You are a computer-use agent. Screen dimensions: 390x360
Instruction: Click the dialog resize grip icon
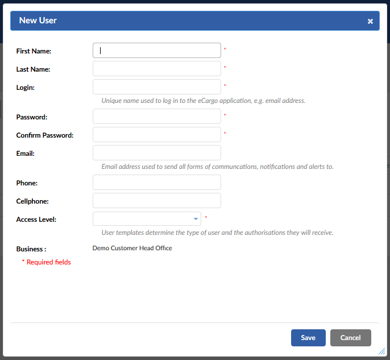point(382,351)
